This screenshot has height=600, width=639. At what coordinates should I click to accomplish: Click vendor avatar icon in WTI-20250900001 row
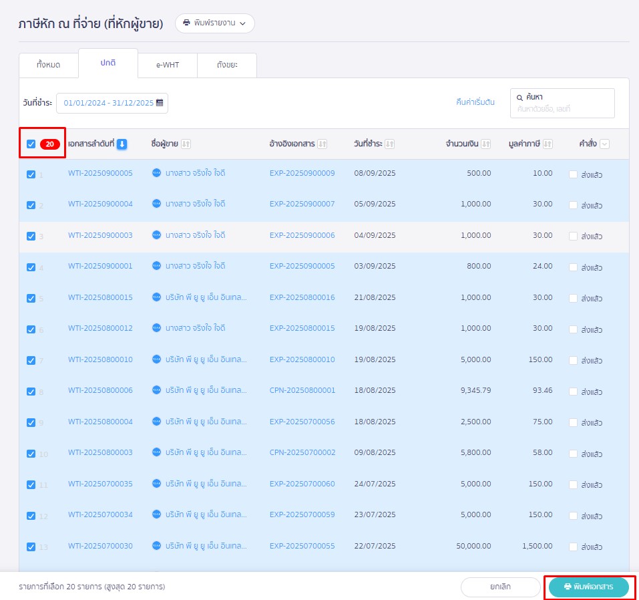(x=156, y=266)
